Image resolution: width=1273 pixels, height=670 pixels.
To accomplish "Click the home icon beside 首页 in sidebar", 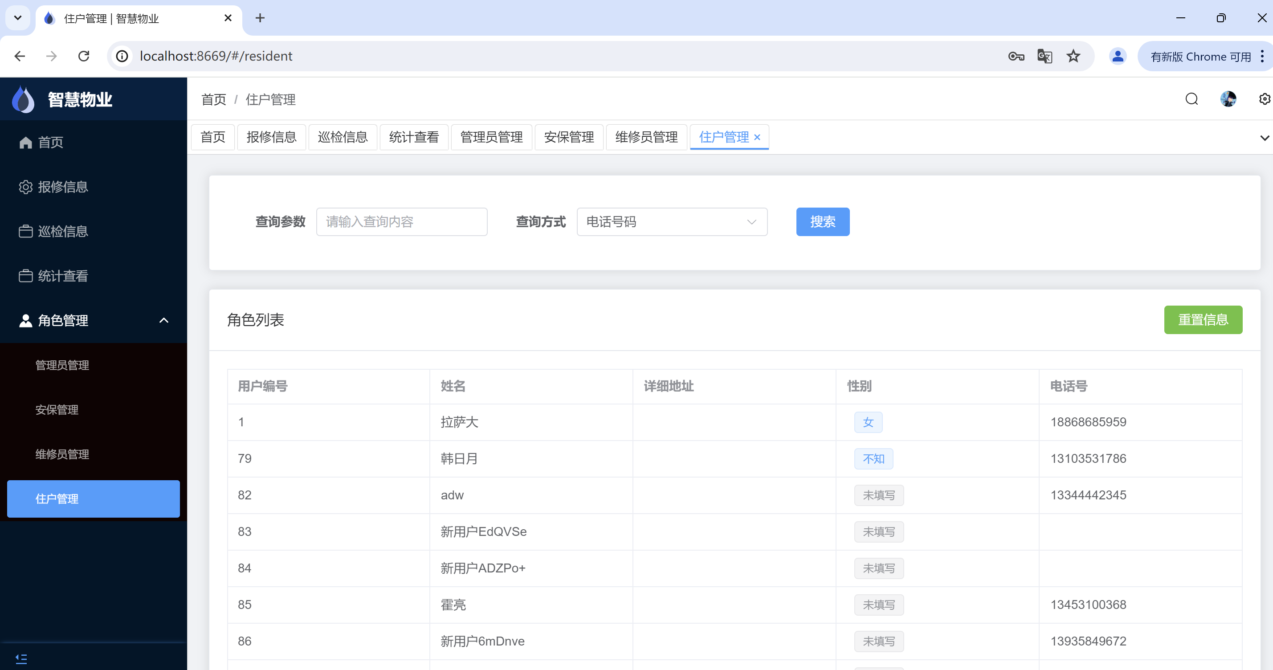I will click(x=25, y=142).
